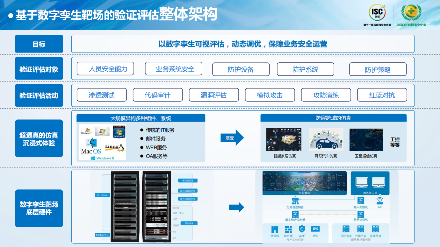
Task: Select the 超逼真的仿真沉浸式体验 box
Action: tap(39, 138)
